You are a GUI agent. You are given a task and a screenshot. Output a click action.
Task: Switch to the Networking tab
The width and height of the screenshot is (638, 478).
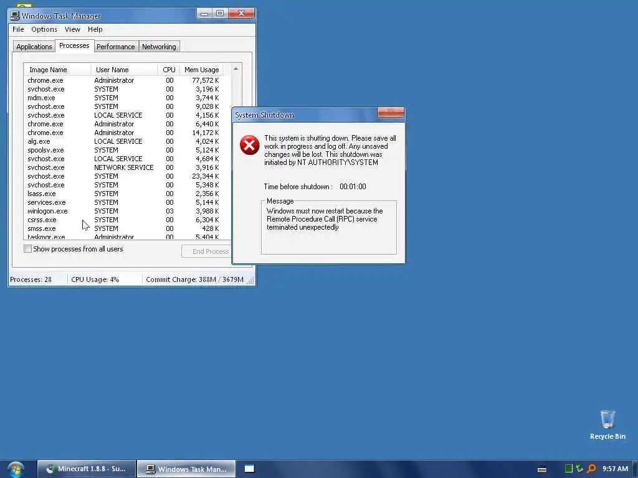point(159,47)
